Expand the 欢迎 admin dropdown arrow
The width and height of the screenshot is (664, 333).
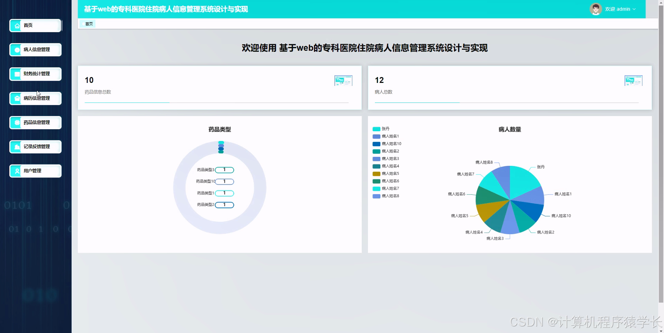tap(634, 9)
